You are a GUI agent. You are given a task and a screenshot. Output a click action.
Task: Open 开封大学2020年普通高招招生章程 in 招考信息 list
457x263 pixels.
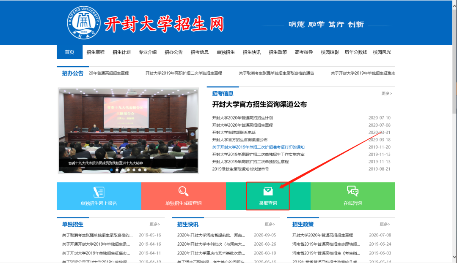(x=242, y=125)
